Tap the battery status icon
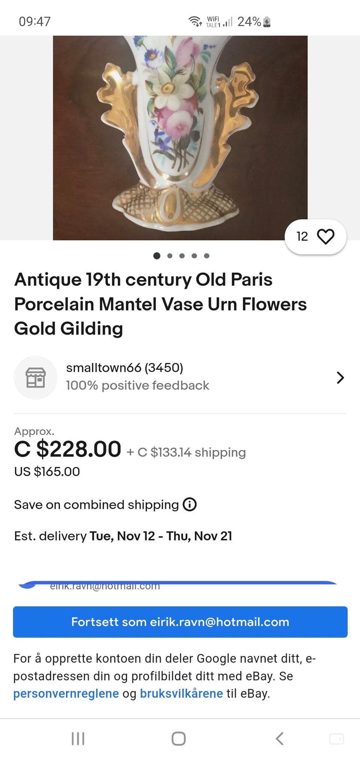360x760 pixels. (x=267, y=22)
